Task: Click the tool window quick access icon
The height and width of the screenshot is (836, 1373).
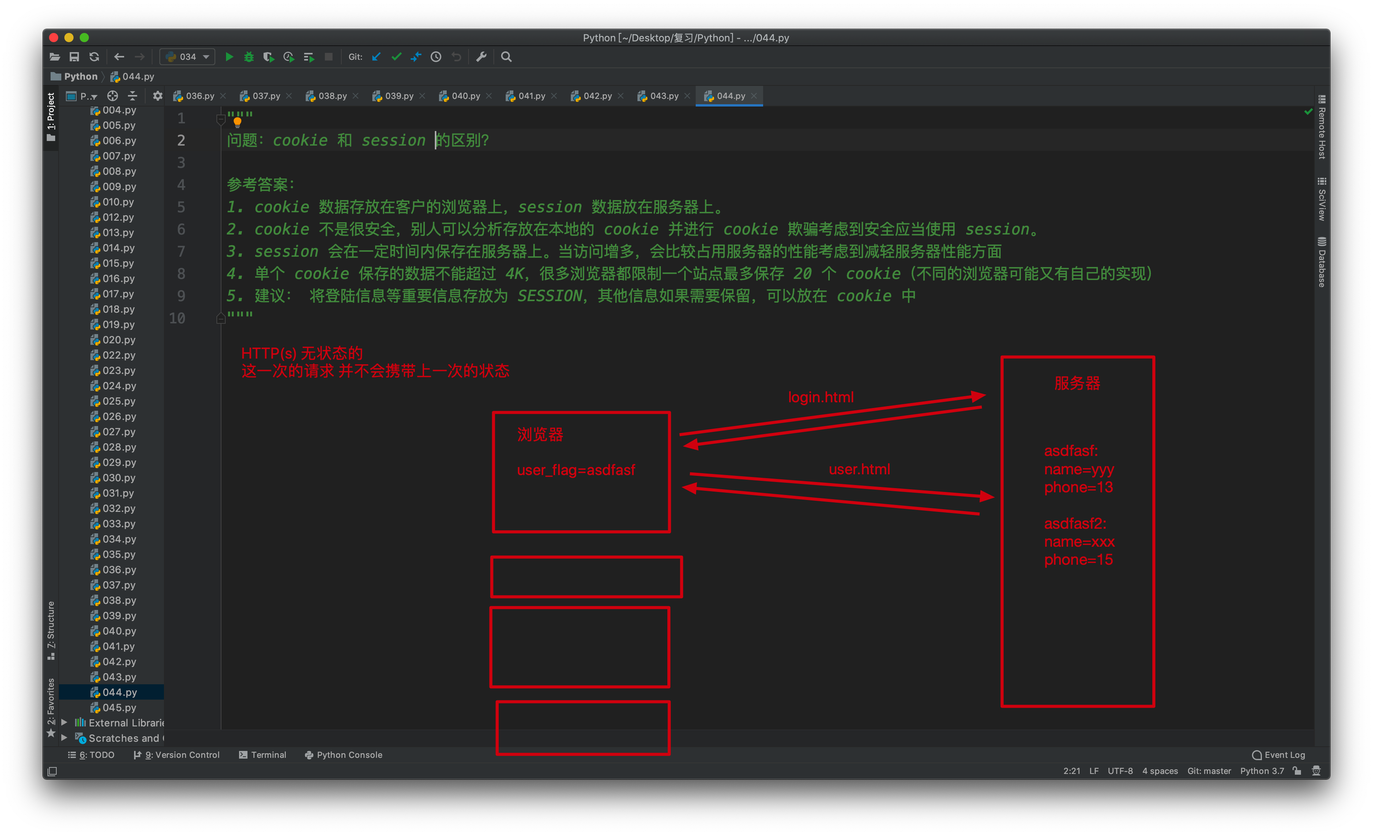Action: click(x=52, y=771)
